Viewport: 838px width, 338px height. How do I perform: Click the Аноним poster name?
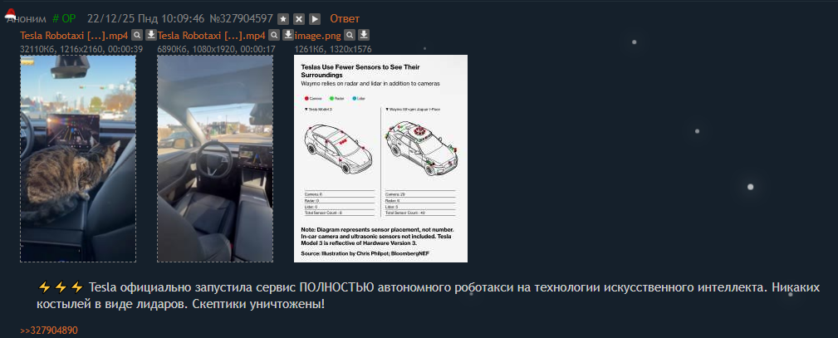click(27, 19)
